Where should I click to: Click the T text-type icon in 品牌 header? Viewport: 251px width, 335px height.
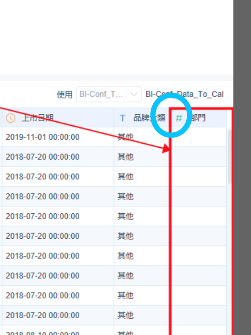(122, 118)
